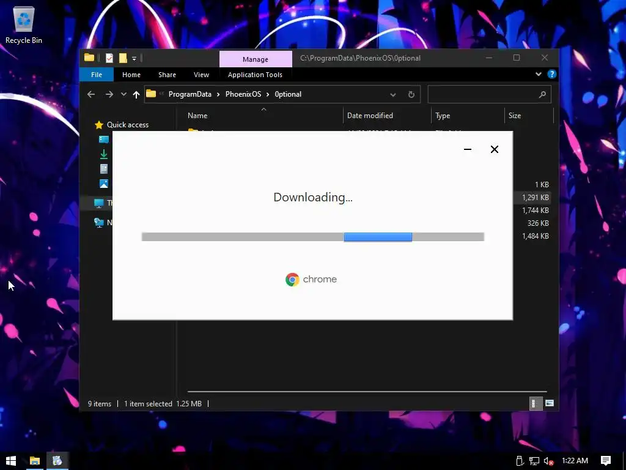This screenshot has height=470, width=626.
Task: Open the Windows Start menu
Action: point(11,461)
